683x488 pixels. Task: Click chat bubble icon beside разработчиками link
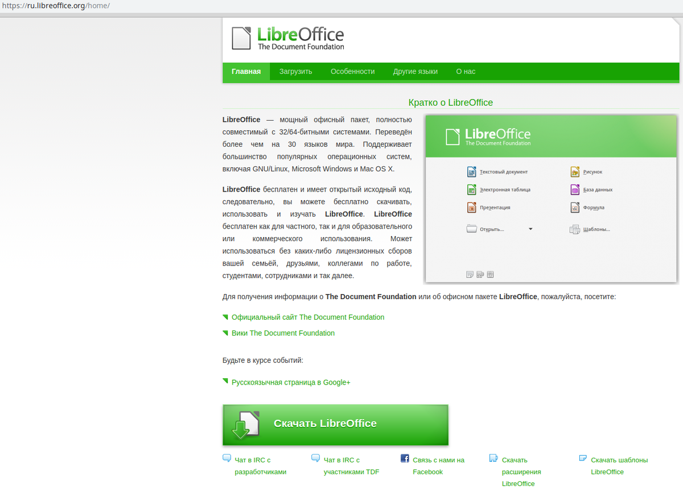pyautogui.click(x=227, y=458)
